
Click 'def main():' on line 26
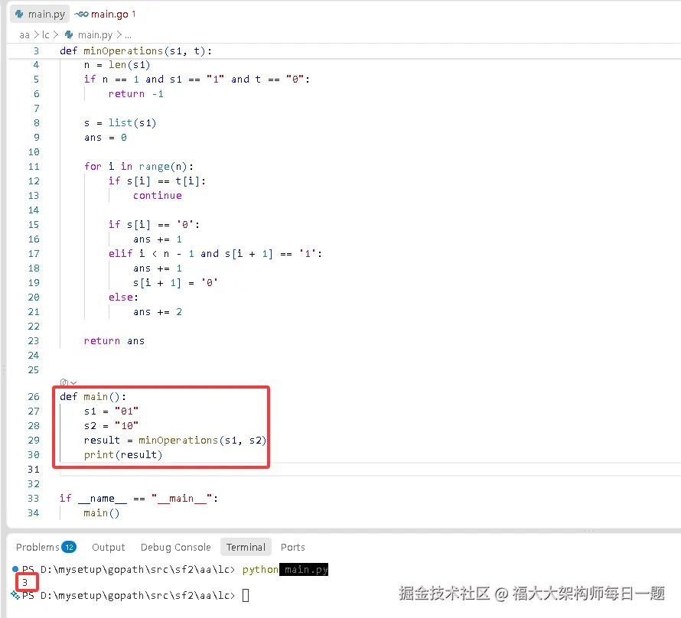pos(93,397)
